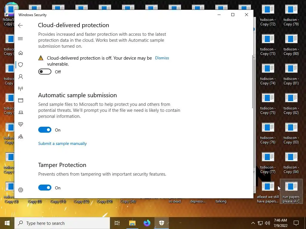
Task: Open App & browser control icon
Action: coord(21,100)
